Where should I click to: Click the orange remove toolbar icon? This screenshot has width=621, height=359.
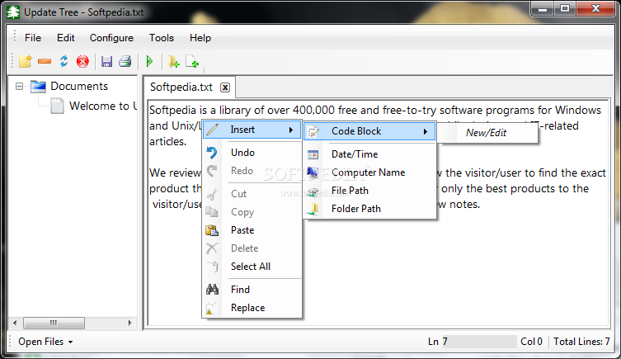(45, 61)
